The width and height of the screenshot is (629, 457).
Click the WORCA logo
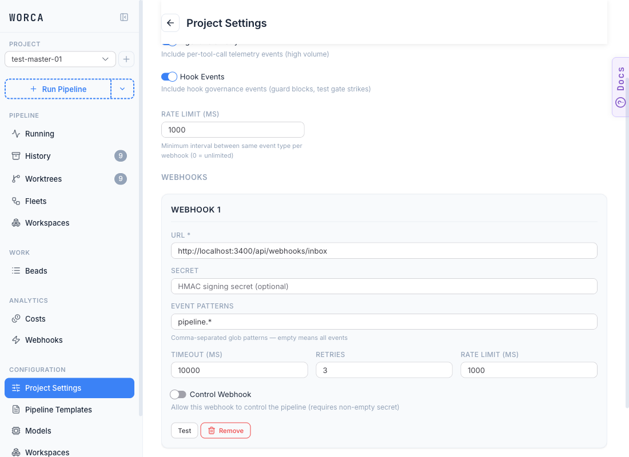pos(26,18)
